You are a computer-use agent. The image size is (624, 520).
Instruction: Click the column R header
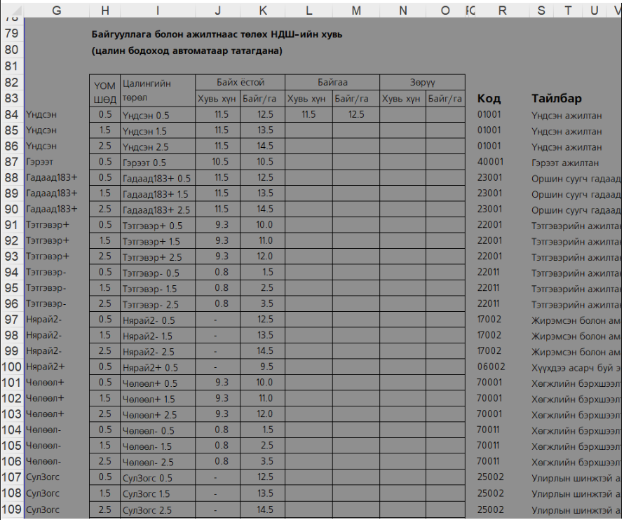[x=502, y=10]
